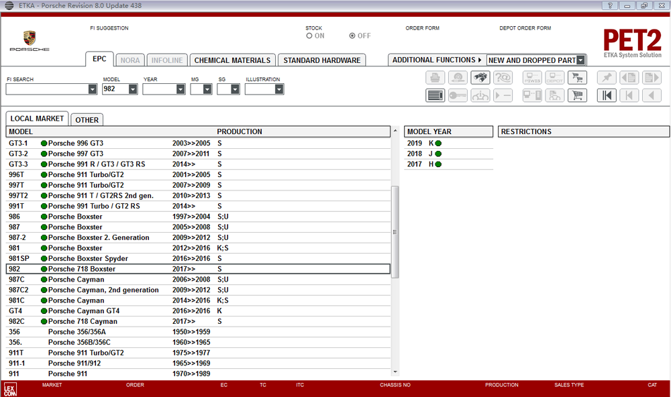Select the LOCAL MARKET tab
This screenshot has width=671, height=397.
coord(37,119)
